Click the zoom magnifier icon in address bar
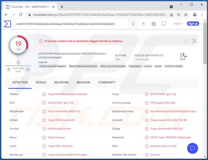 click(179, 15)
